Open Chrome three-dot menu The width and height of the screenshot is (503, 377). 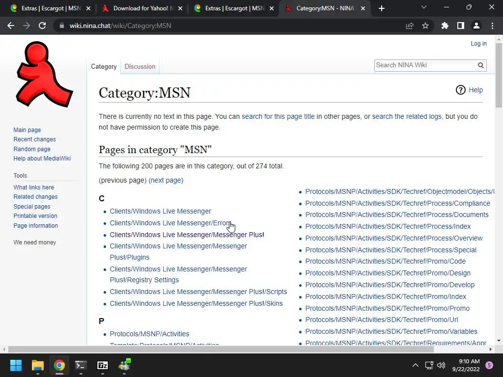tap(492, 26)
